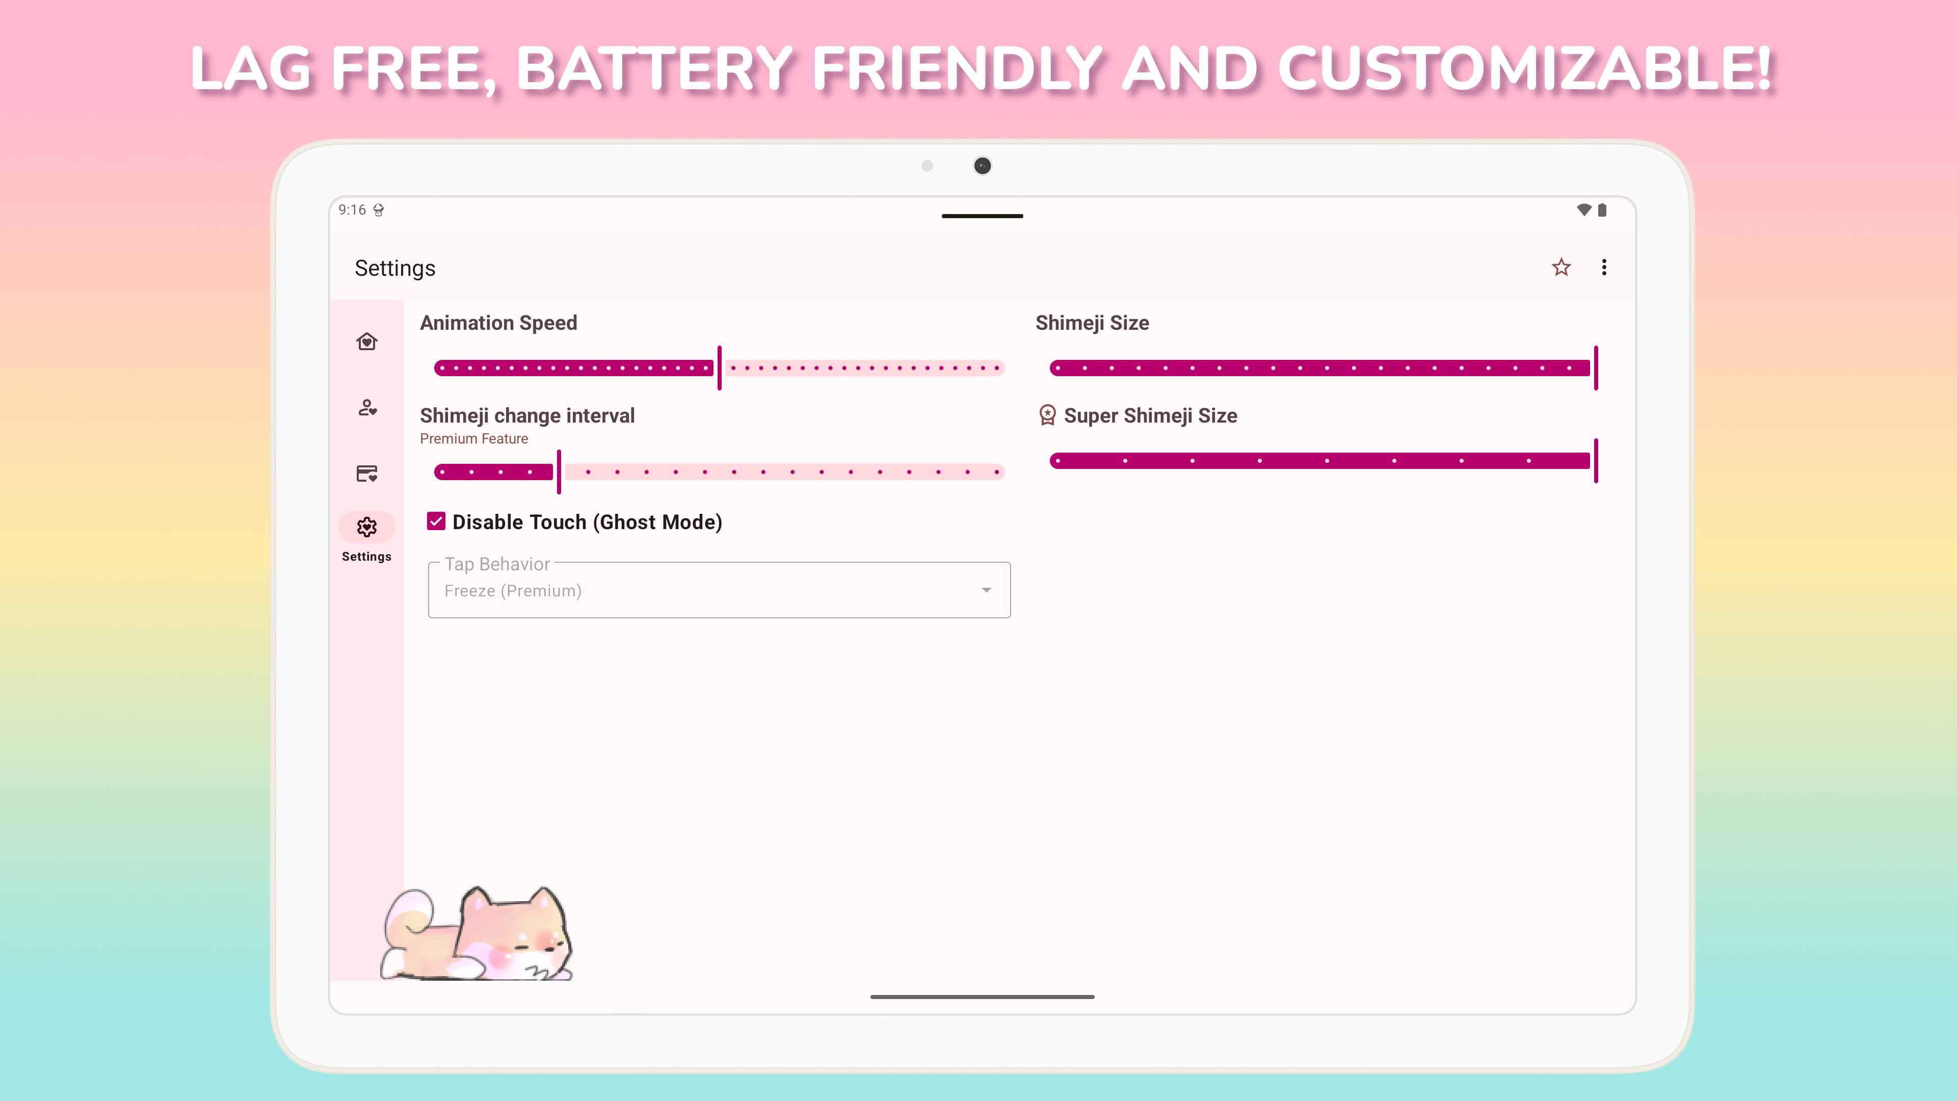The height and width of the screenshot is (1101, 1957).
Task: Uncheck Disable Touch (Ghost Mode) checkbox
Action: (x=436, y=521)
